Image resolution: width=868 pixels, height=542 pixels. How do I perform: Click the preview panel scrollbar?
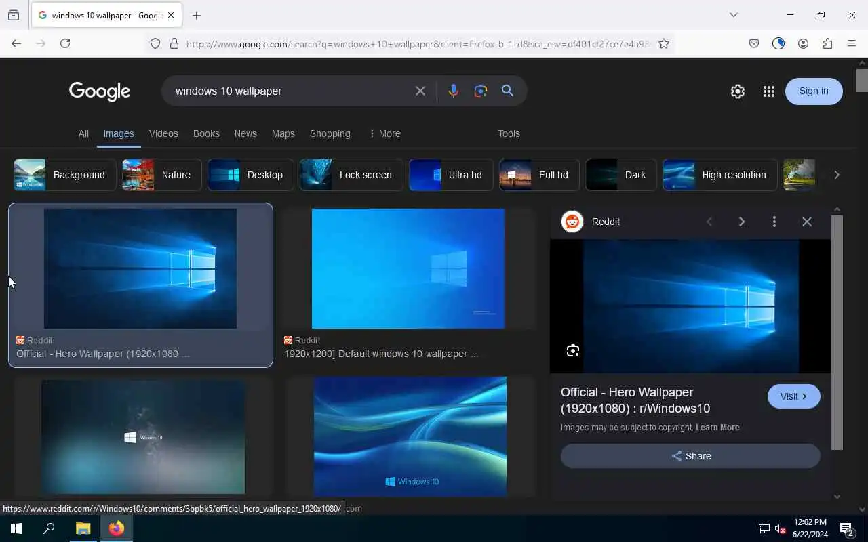pyautogui.click(x=837, y=332)
